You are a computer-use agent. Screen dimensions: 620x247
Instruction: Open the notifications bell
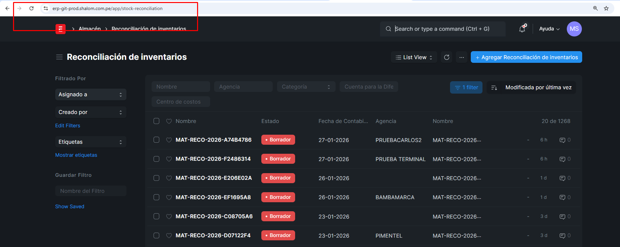point(522,29)
